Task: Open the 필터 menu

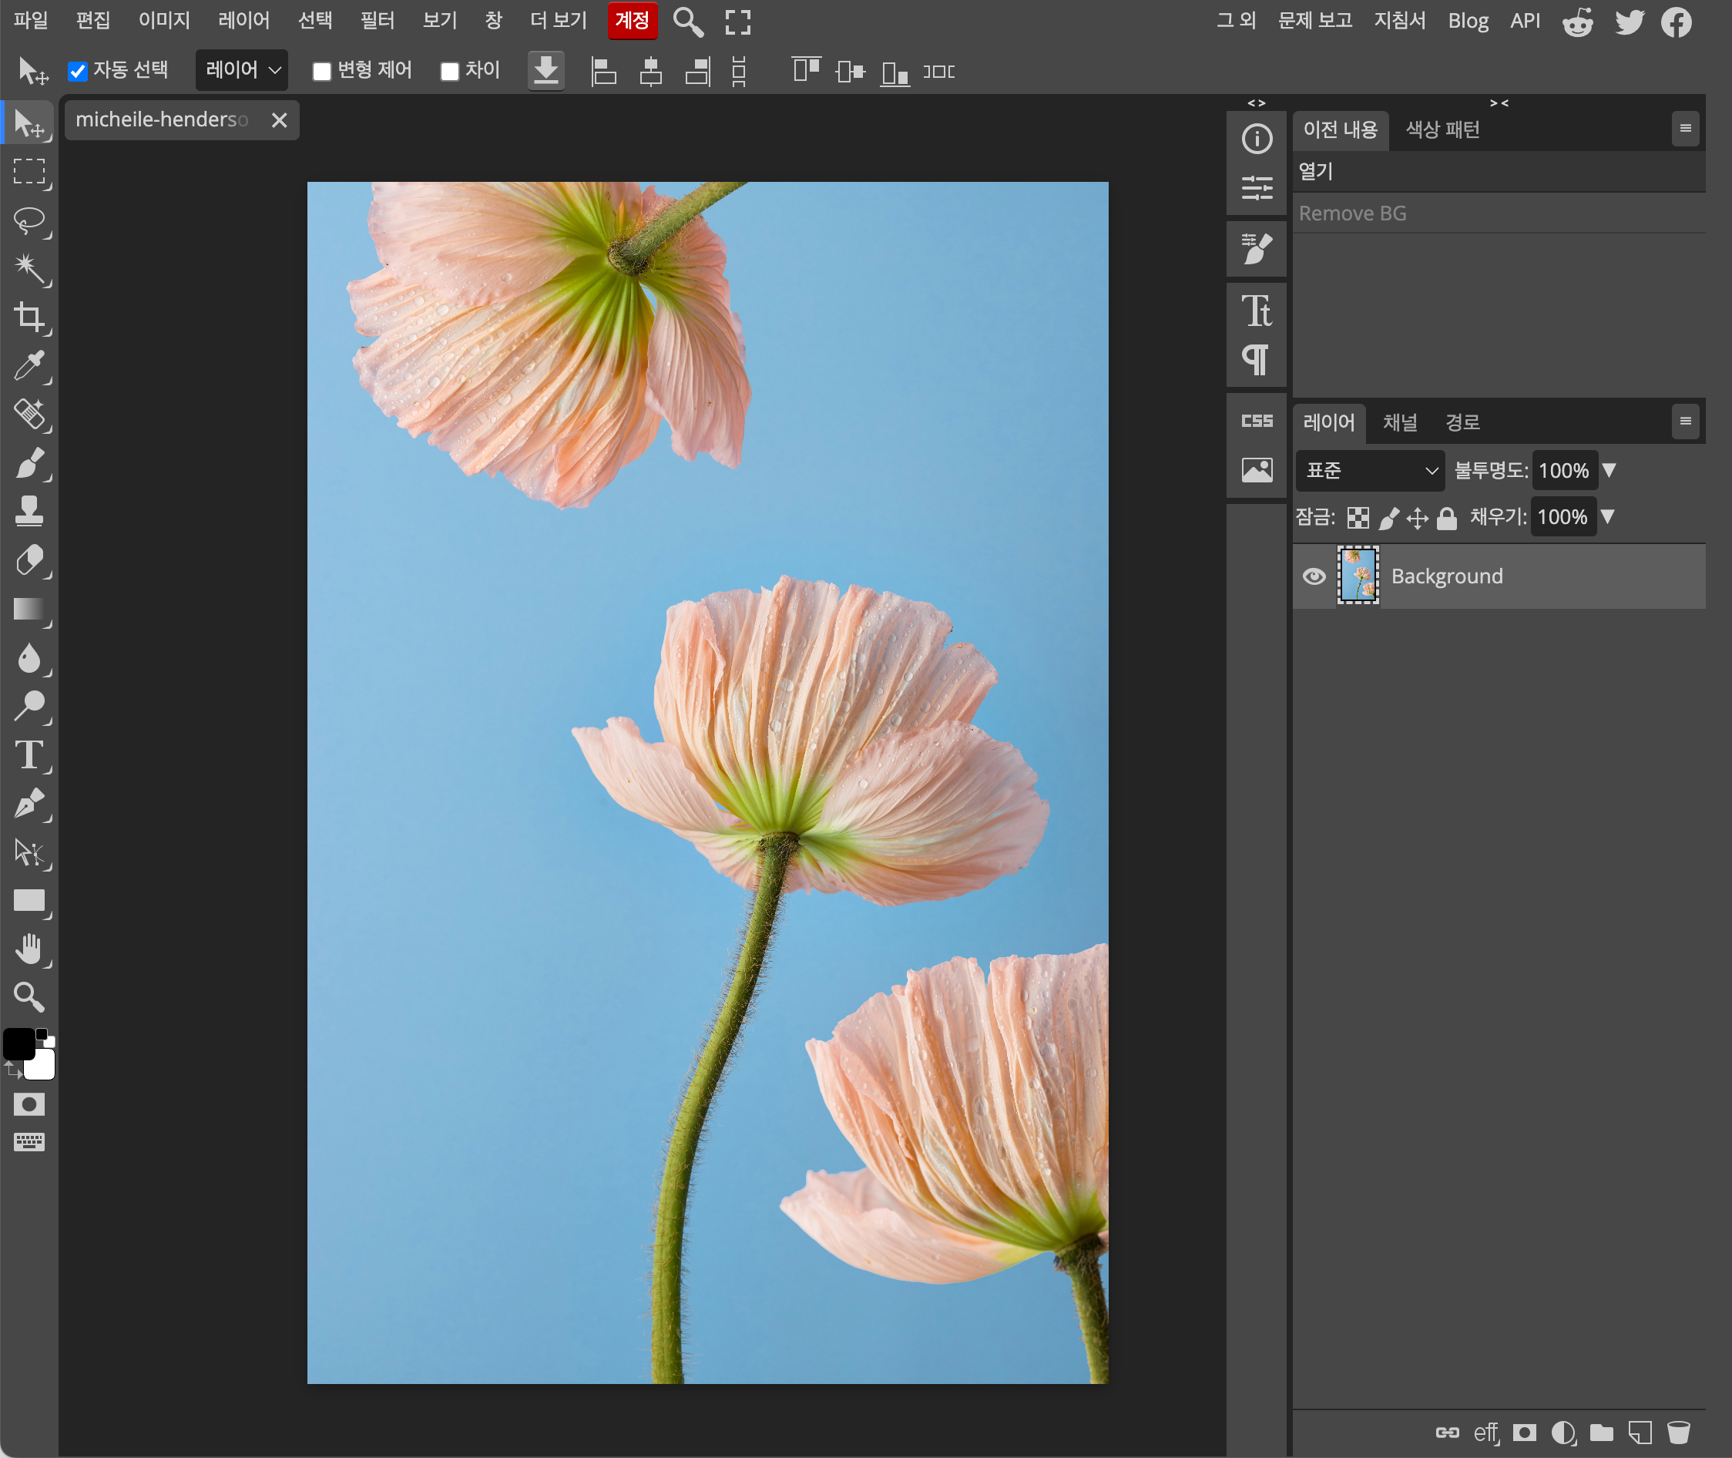Action: (x=377, y=20)
